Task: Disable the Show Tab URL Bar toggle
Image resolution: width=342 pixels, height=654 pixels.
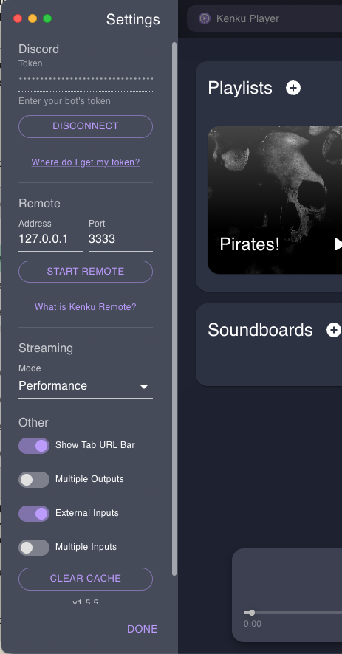Action: tap(34, 445)
